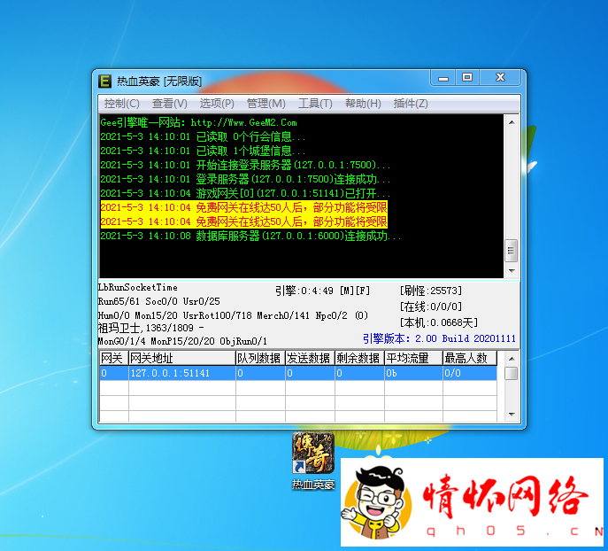Click the [本机:0.0668天] status text
This screenshot has height=551, width=608.
point(439,322)
